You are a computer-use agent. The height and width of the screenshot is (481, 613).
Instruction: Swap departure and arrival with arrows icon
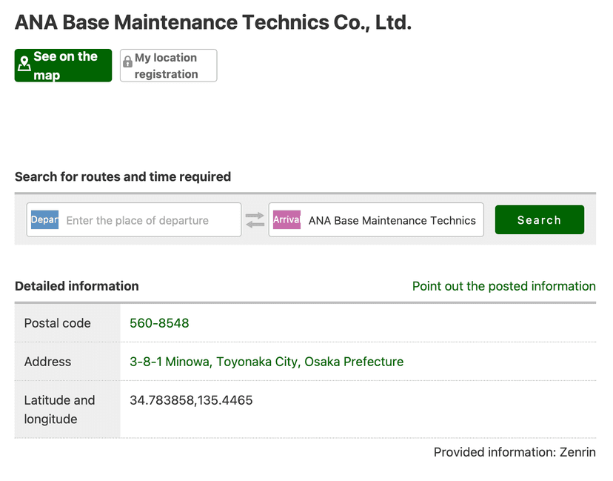(255, 220)
